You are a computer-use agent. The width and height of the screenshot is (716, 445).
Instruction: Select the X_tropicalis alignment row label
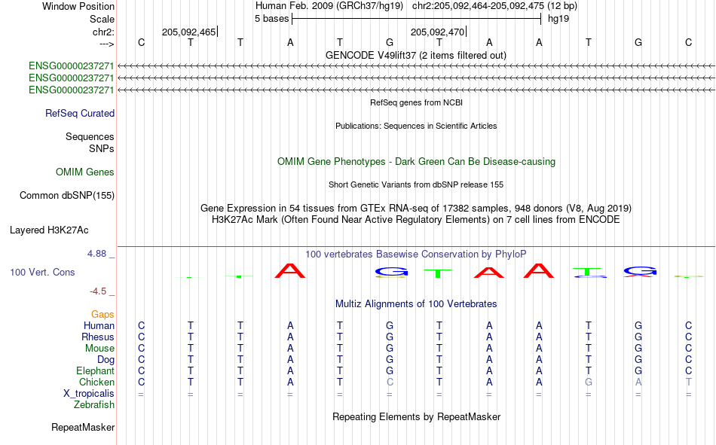[89, 394]
